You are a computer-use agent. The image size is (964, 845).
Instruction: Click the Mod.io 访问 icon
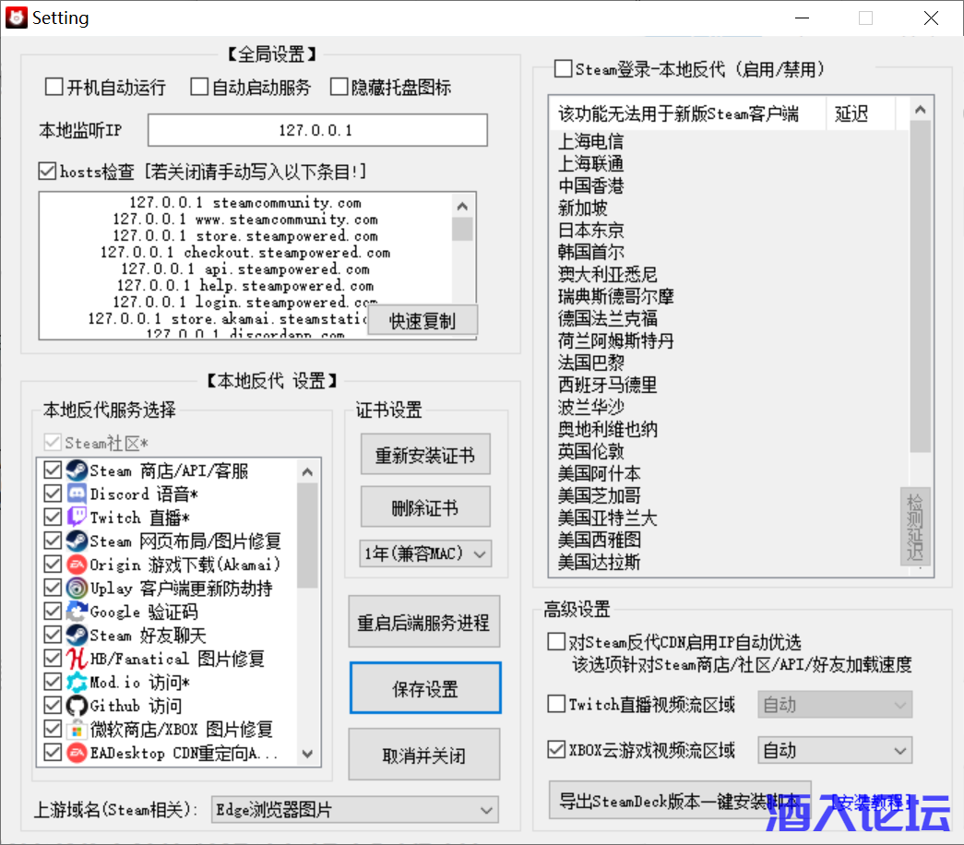click(77, 682)
